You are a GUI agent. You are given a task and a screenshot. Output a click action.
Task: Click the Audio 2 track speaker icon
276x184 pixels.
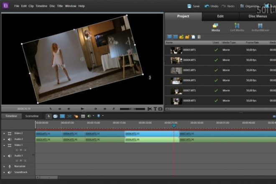coord(10,139)
